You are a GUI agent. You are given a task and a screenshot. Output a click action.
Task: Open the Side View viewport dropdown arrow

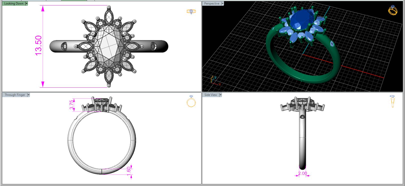click(x=220, y=95)
